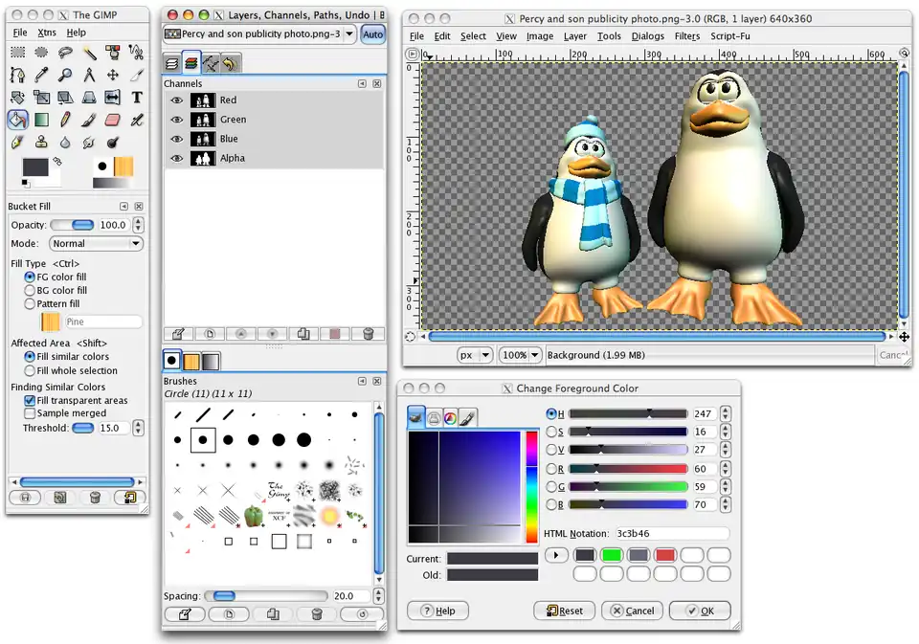Select the Move tool

point(113,75)
